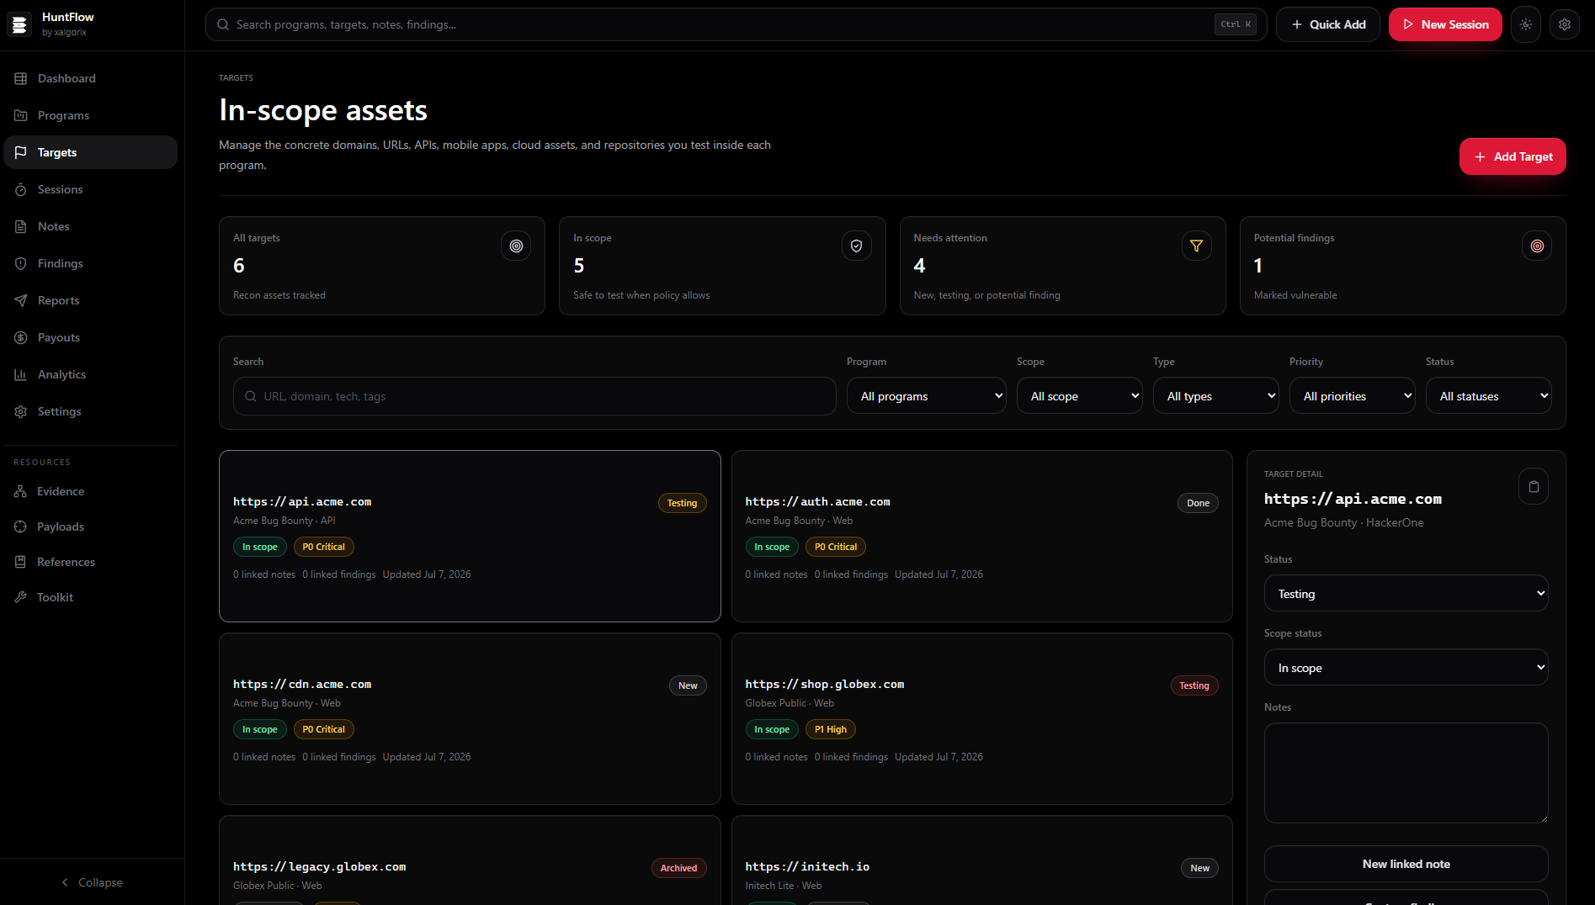
Task: Open the All scope filter dropdown
Action: tap(1079, 396)
